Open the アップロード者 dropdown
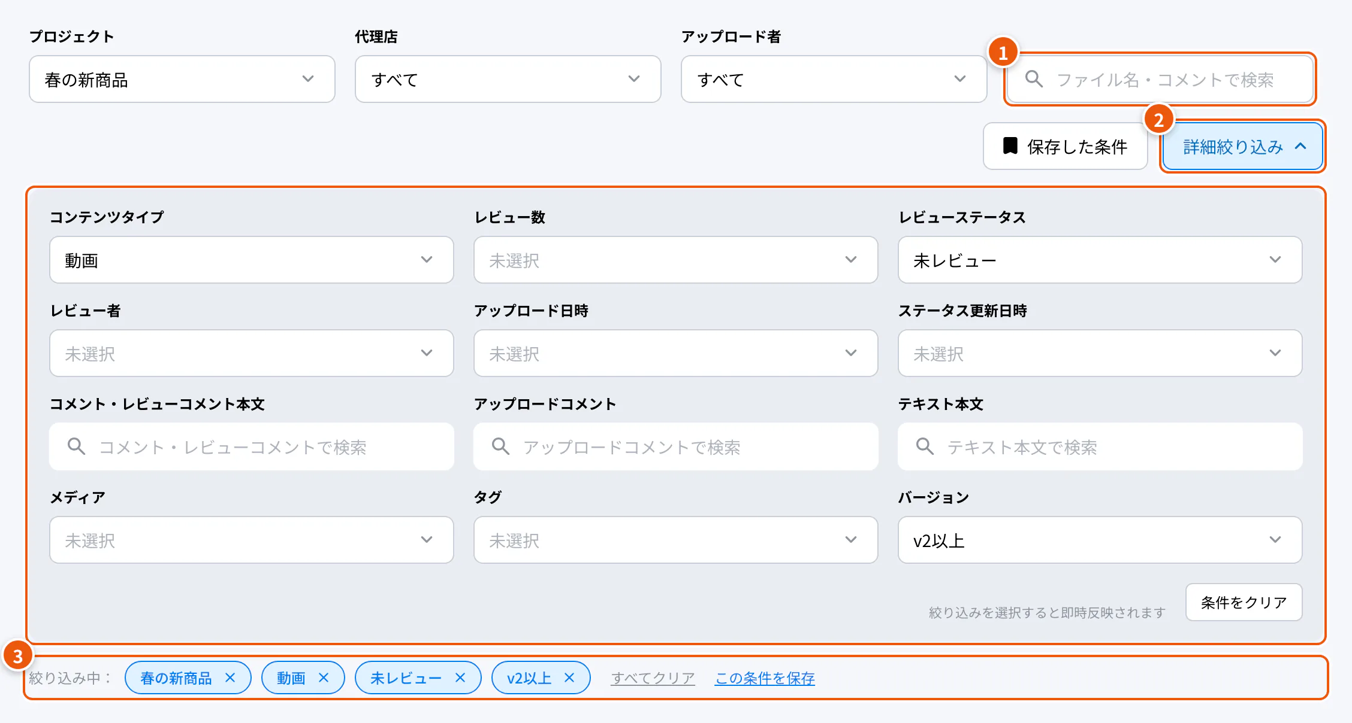The image size is (1352, 723). point(834,79)
